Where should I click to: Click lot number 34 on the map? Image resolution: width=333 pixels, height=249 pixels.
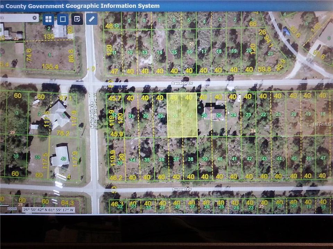[x=132, y=160]
